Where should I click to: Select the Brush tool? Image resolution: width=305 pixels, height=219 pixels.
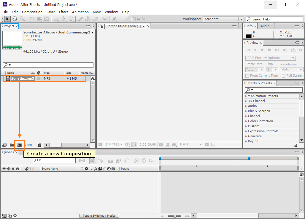pyautogui.click(x=80, y=19)
